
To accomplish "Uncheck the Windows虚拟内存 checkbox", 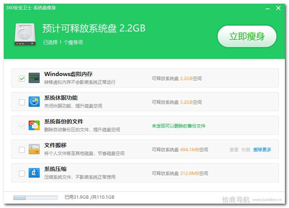I will [22, 78].
